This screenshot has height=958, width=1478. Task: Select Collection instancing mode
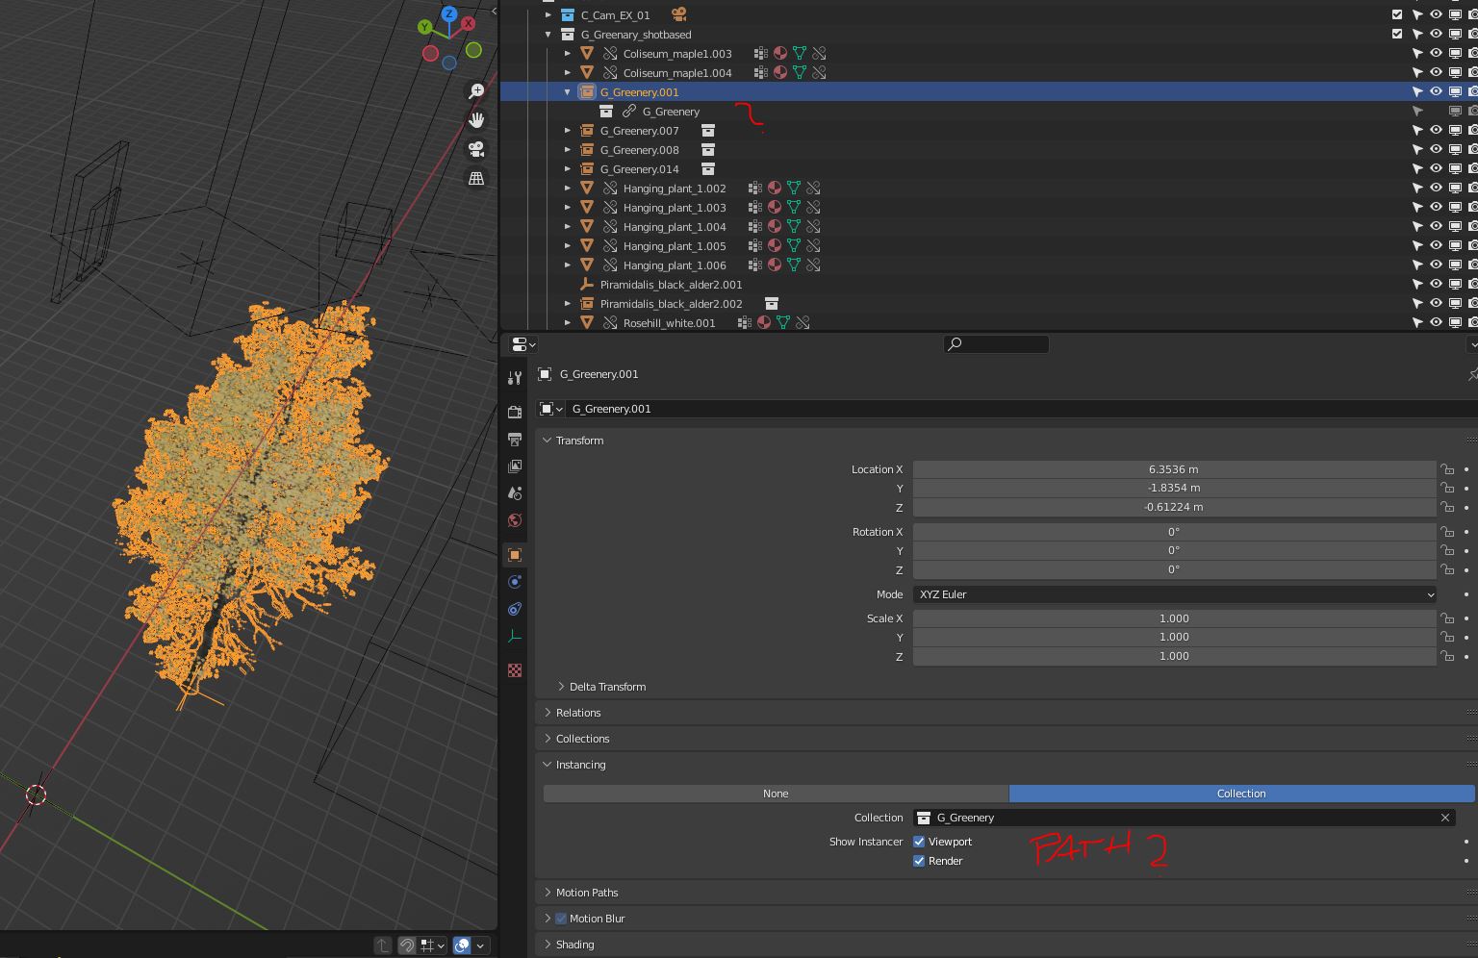click(x=1241, y=794)
